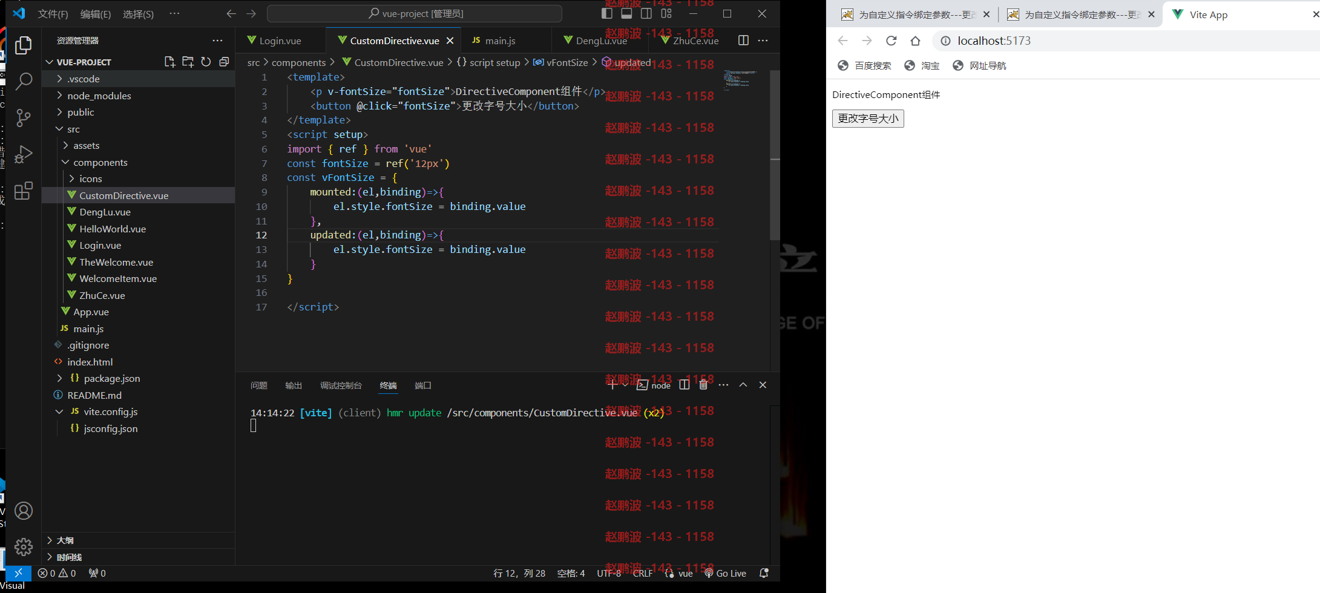Open the Search view in activity bar
The height and width of the screenshot is (593, 1320).
coord(23,81)
